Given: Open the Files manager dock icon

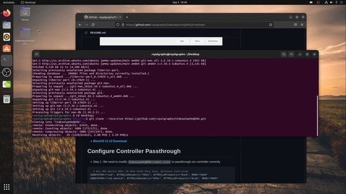Looking at the screenshot, I should (6, 25).
